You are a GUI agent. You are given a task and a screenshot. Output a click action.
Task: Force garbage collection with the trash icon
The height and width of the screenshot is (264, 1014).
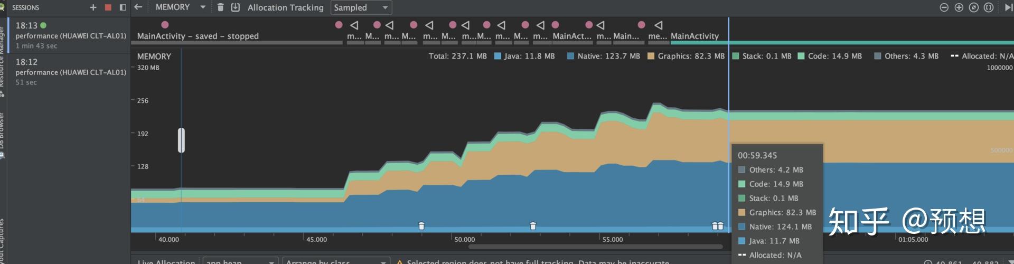click(221, 7)
